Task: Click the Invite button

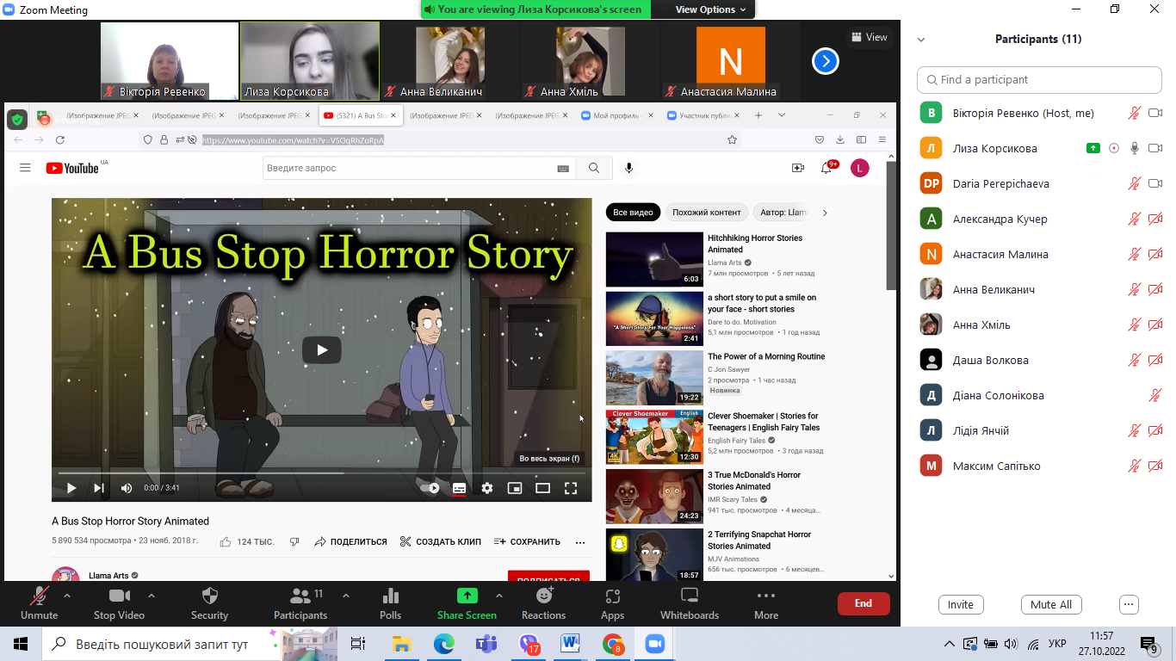Action: click(x=960, y=604)
